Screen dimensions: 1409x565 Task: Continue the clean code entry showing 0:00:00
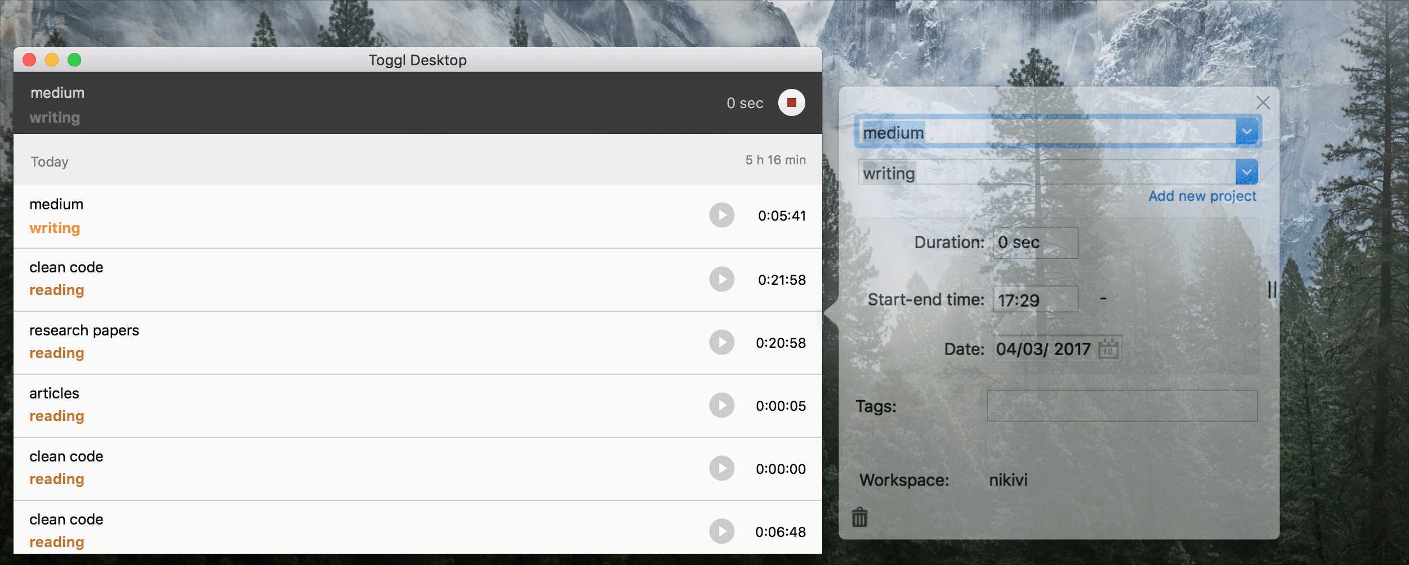[721, 468]
